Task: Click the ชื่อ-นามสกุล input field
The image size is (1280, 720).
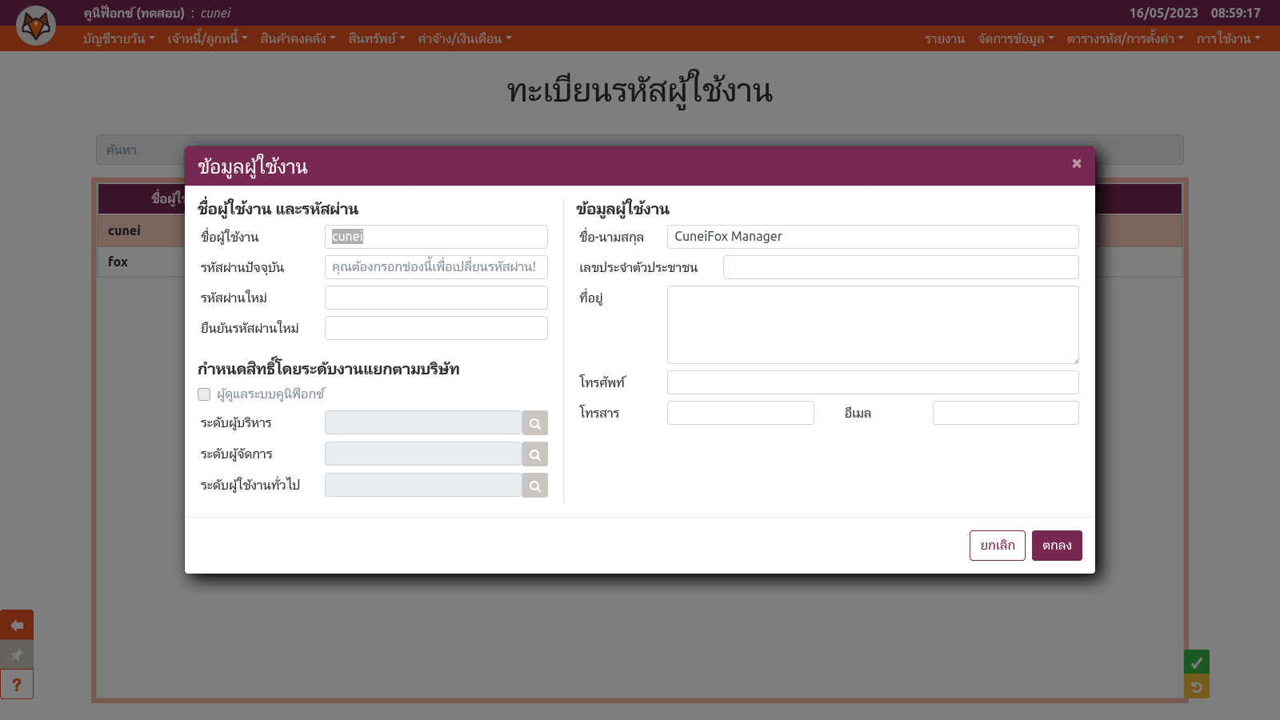Action: (872, 237)
